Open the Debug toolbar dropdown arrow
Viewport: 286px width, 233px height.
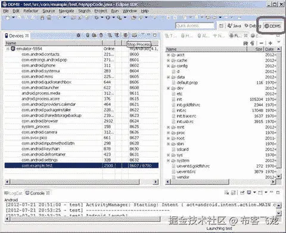click(102, 18)
